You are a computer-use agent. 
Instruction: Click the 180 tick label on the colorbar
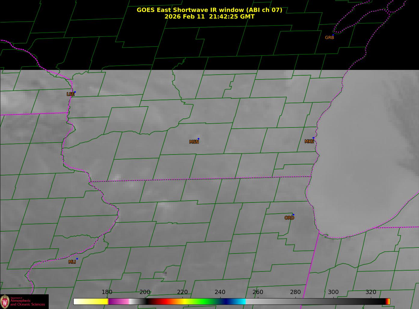pyautogui.click(x=107, y=292)
